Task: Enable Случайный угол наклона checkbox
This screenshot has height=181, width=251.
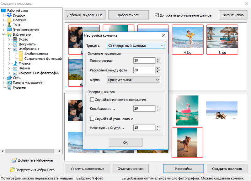Action: coord(92,119)
